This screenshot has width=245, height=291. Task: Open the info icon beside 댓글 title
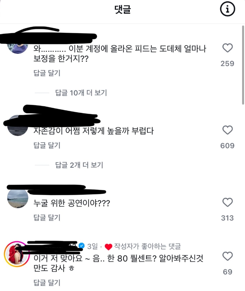227,9
